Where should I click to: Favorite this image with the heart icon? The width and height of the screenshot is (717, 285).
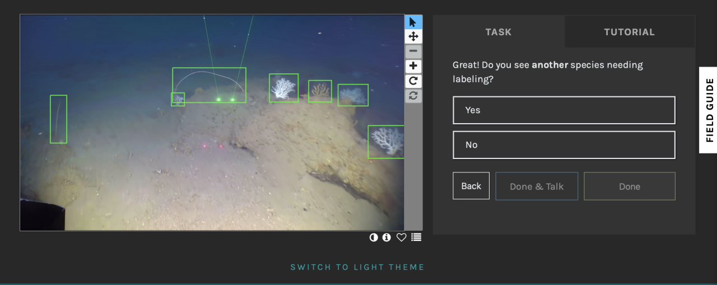(x=401, y=237)
